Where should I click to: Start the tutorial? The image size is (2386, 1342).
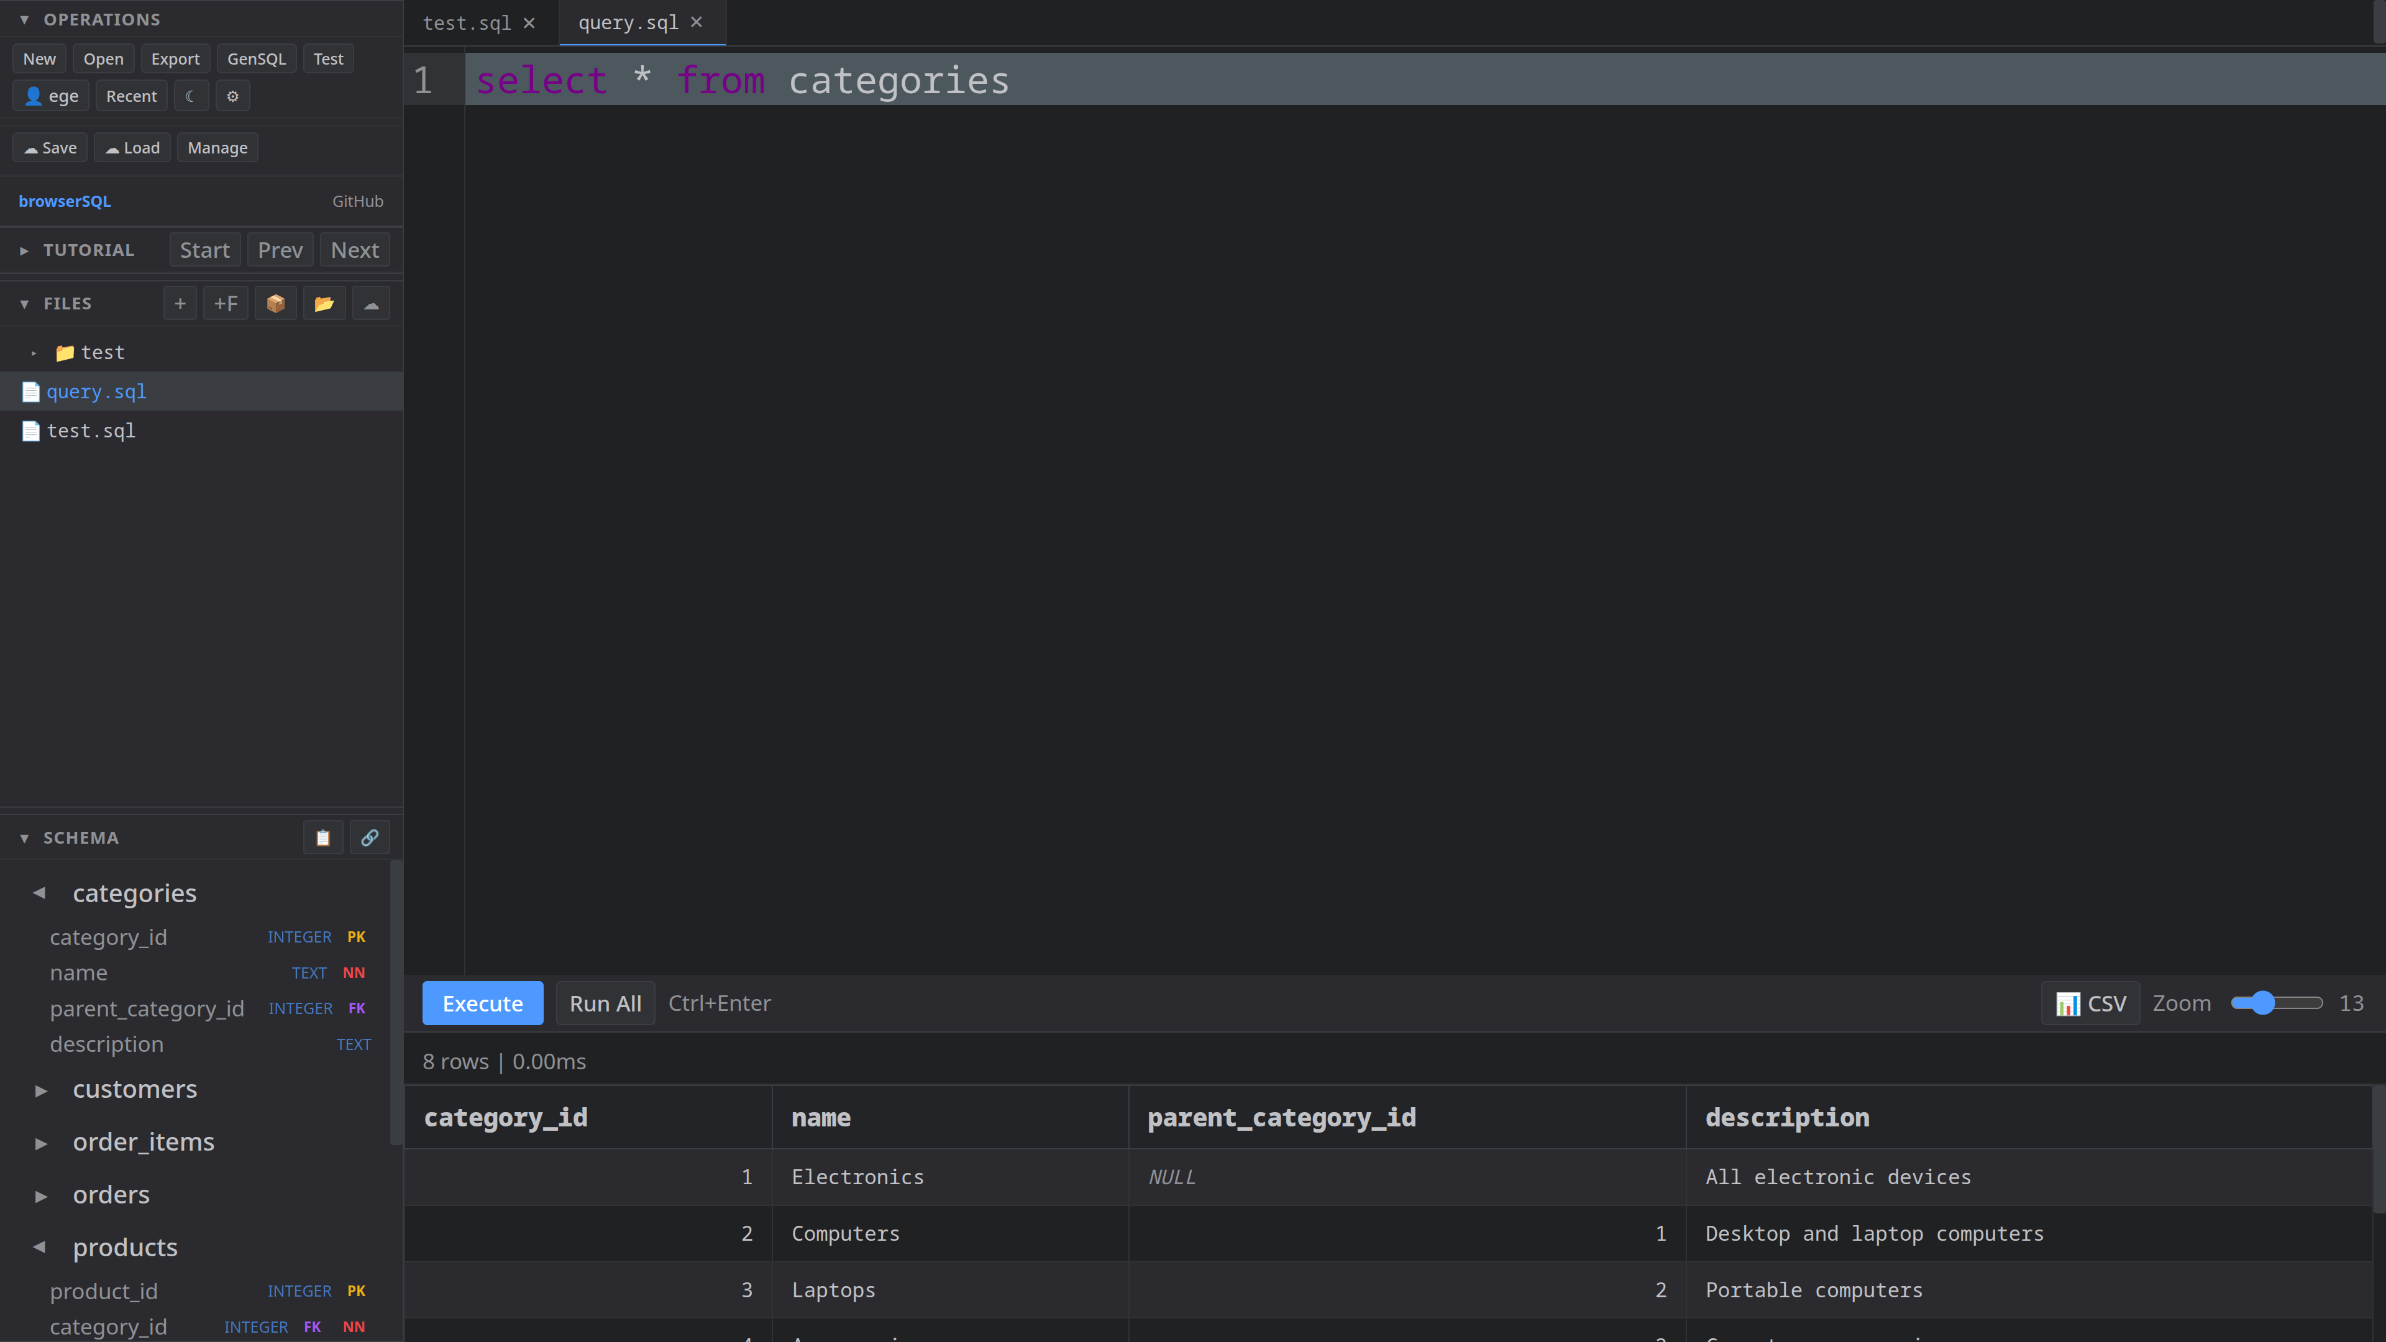(x=204, y=250)
